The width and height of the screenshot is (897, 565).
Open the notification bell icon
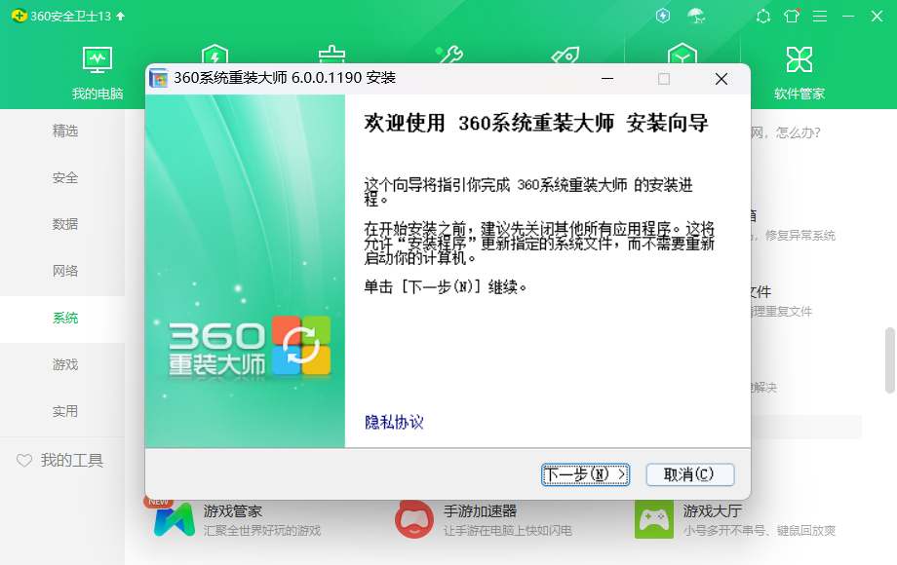763,16
